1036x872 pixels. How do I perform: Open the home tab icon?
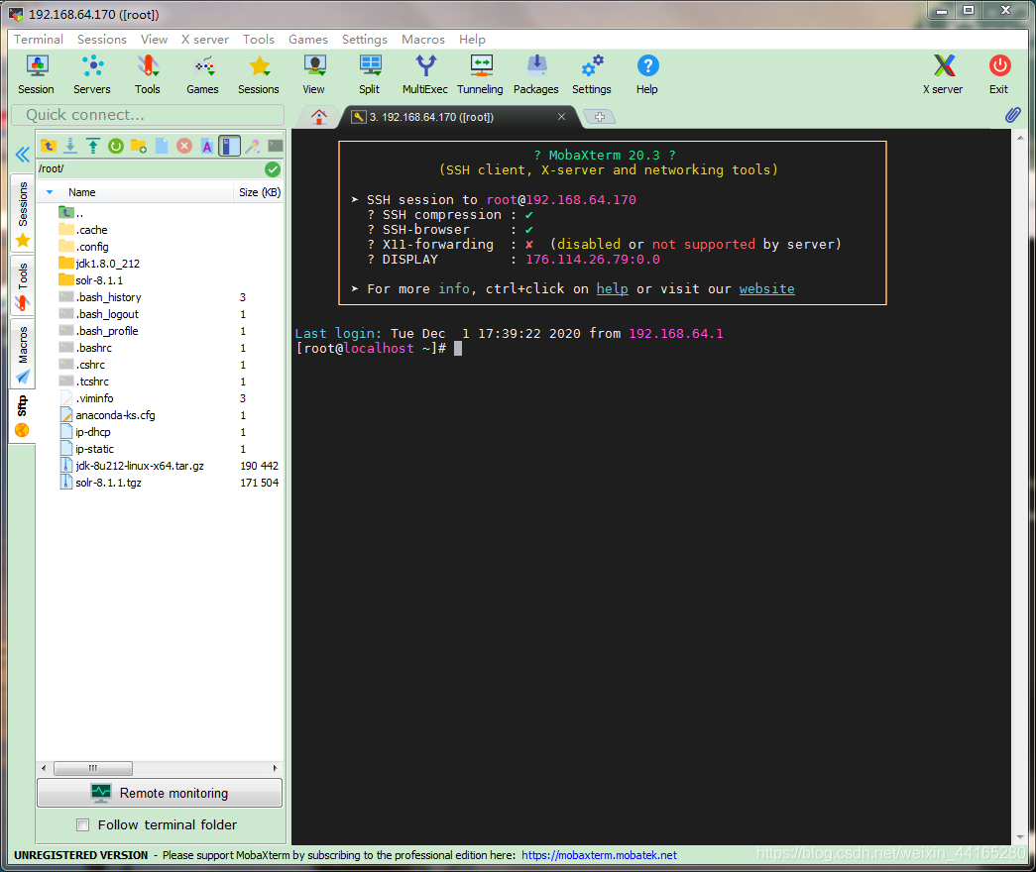[319, 117]
